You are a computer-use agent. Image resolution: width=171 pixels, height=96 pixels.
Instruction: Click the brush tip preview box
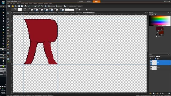tap(20, 10)
